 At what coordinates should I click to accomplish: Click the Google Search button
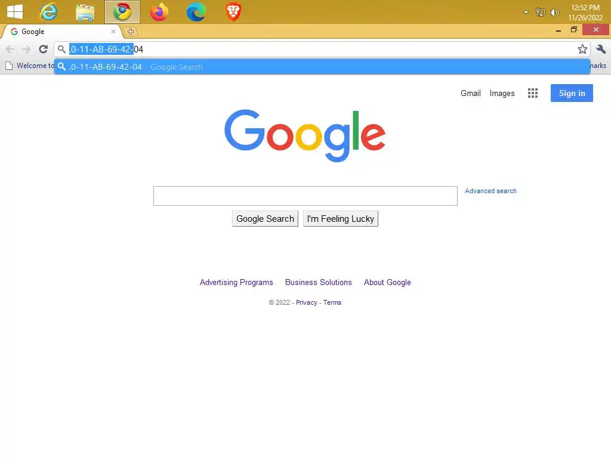[x=265, y=218]
